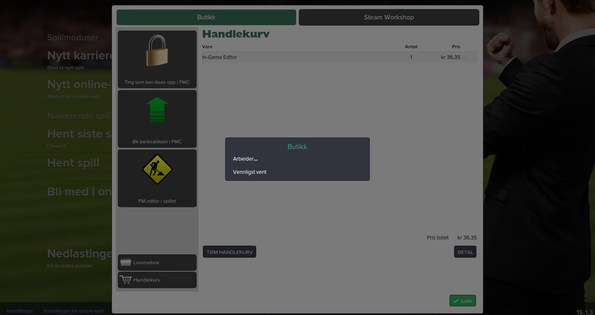Viewport: 595px width, 315px height.
Task: Choose Hent siste s… in the background menu
Action: 79,134
